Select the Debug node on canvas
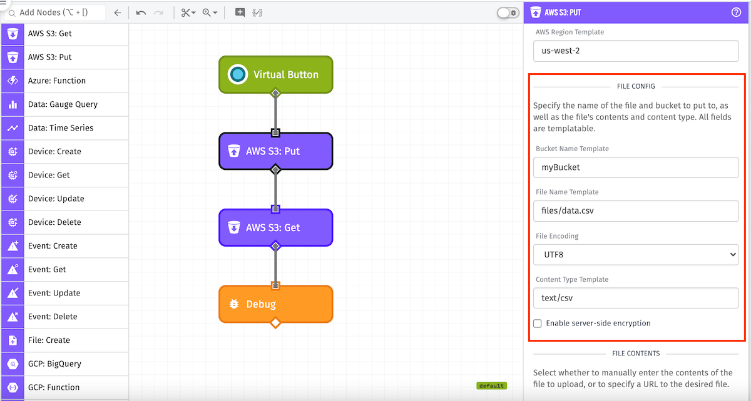This screenshot has width=751, height=401. coord(275,304)
